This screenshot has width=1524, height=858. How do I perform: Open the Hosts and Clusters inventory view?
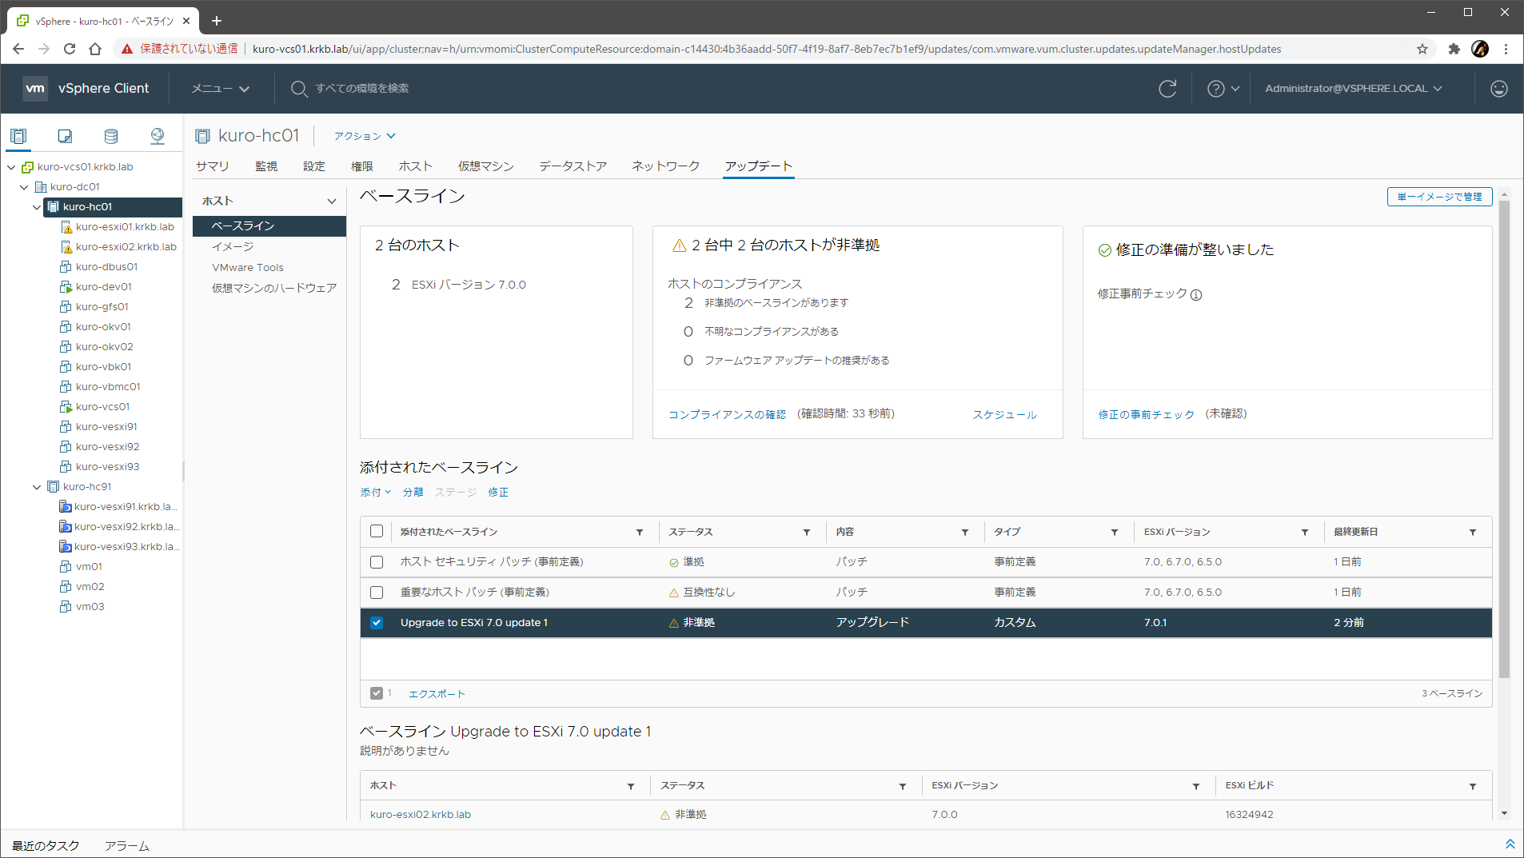point(18,136)
